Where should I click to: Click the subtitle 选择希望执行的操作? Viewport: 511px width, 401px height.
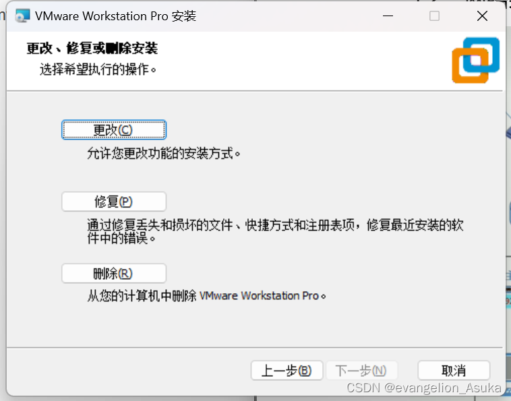coord(98,69)
